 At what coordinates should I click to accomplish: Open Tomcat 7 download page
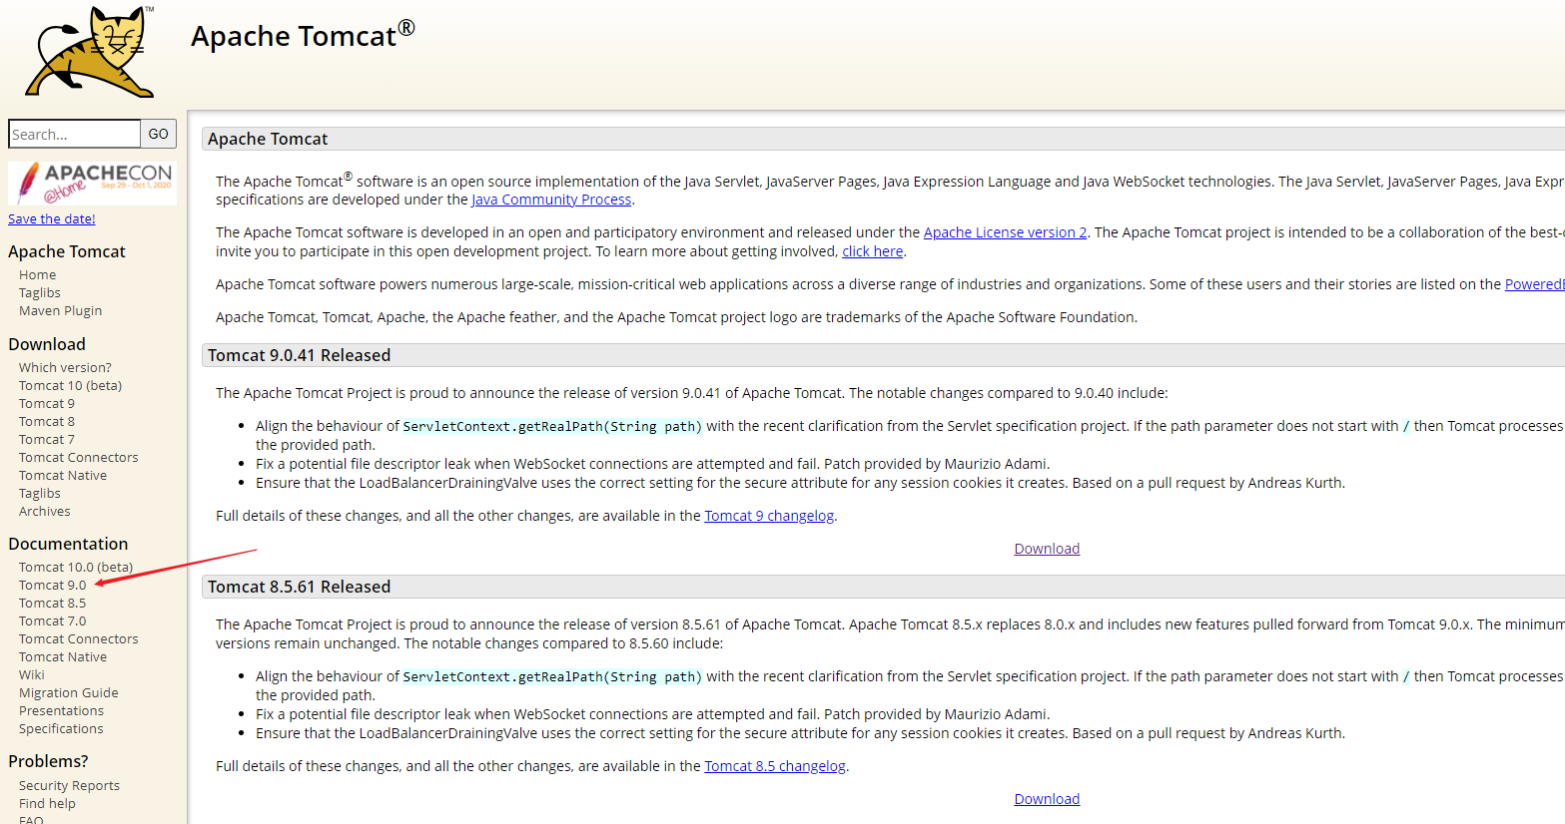(47, 439)
